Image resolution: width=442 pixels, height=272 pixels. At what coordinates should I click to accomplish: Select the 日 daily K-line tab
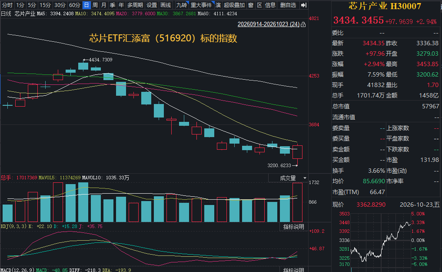86,5
